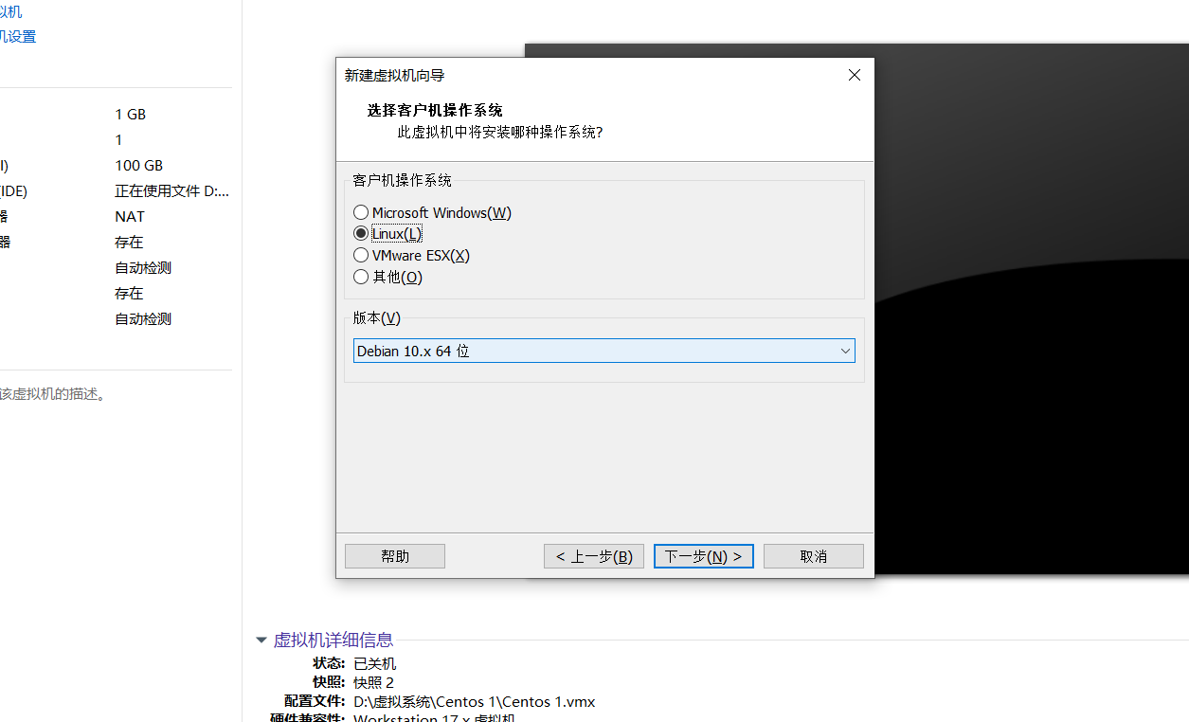This screenshot has height=722, width=1189.
Task: Open the 编辑虚拟机设置 link
Action: [17, 36]
